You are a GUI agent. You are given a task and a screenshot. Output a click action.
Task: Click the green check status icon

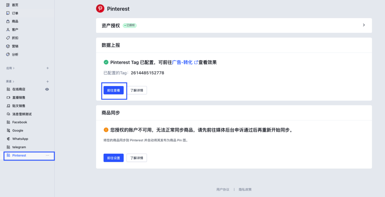106,62
